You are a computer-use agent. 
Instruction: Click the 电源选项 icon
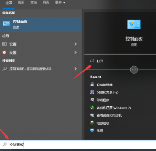[x=92, y=122]
